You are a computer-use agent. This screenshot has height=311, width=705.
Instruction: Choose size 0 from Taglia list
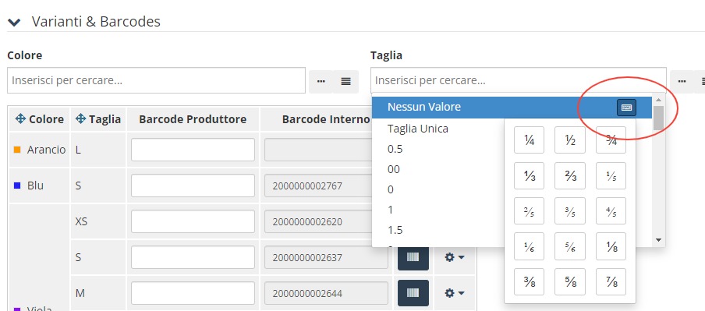(390, 189)
